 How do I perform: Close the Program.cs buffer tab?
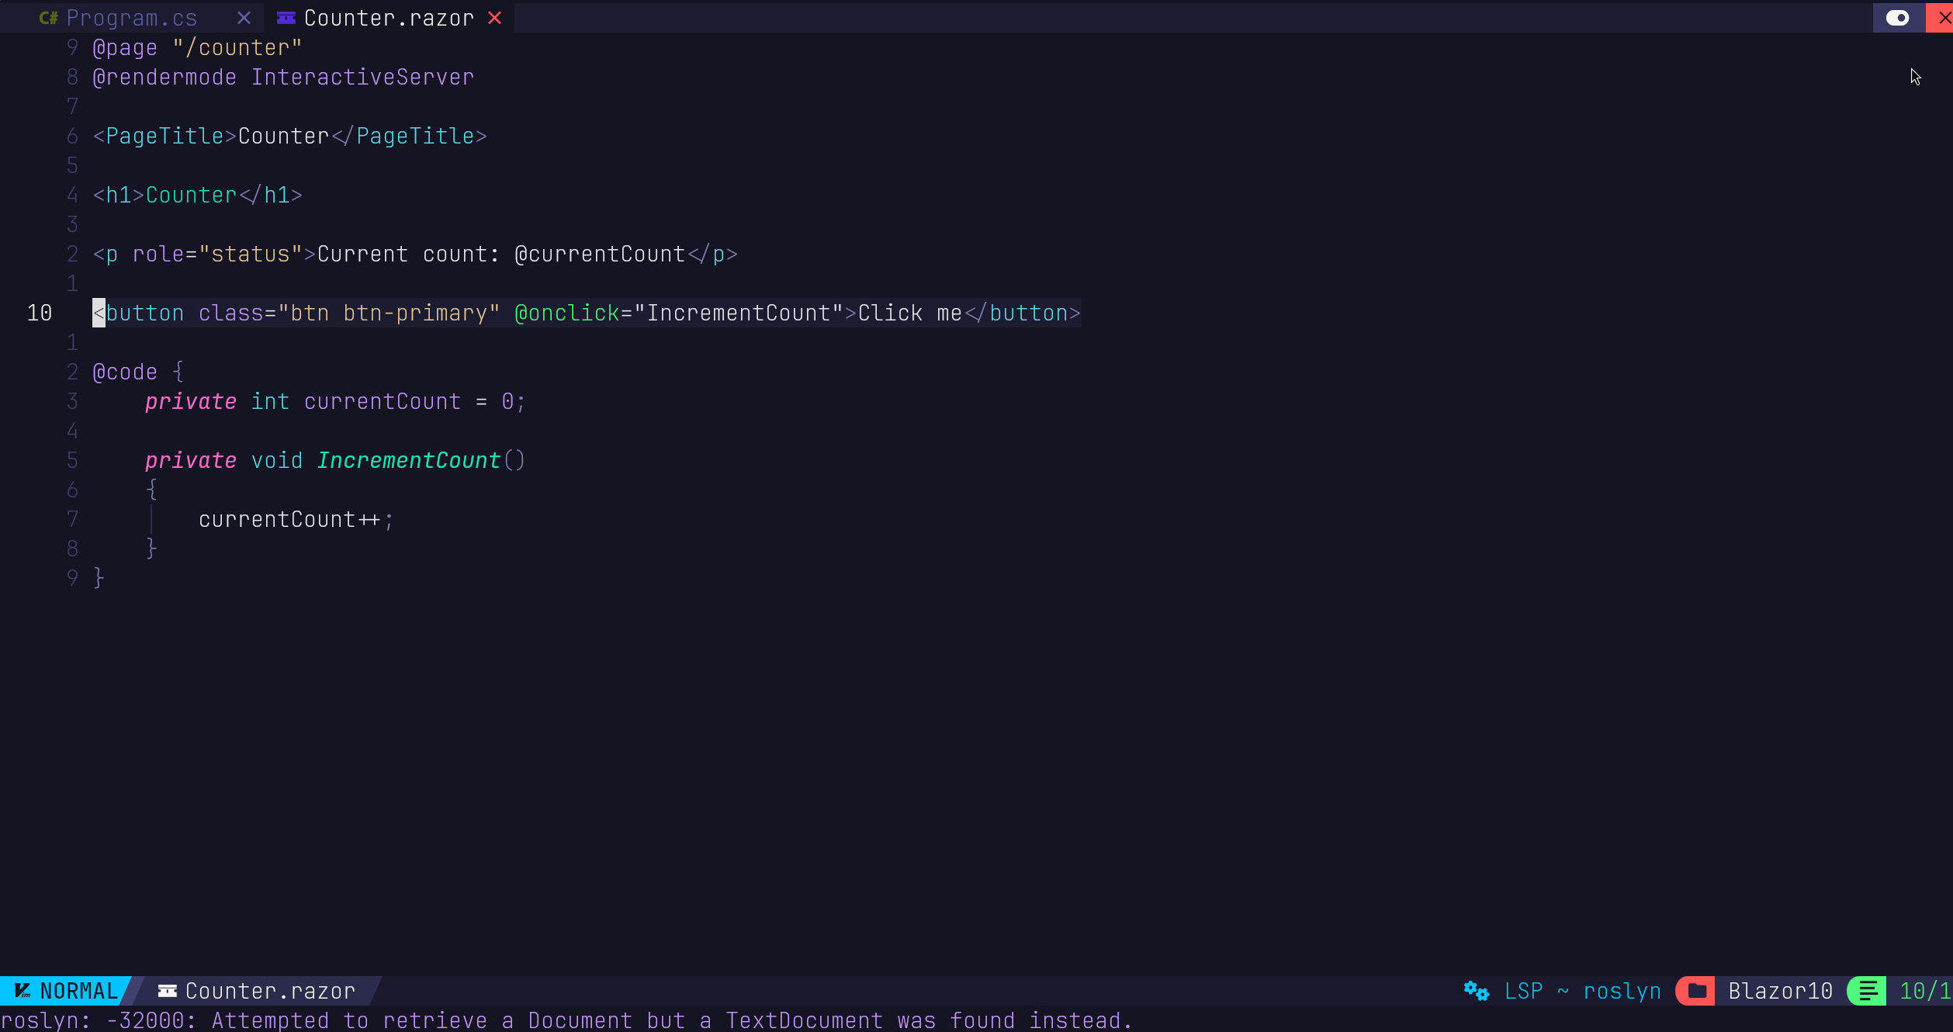pos(244,18)
